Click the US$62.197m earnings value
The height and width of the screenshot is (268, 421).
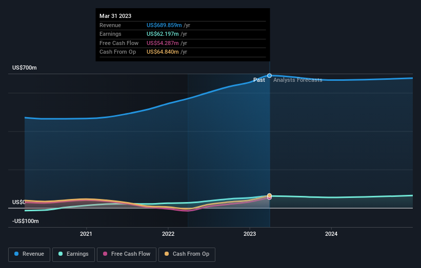(163, 34)
